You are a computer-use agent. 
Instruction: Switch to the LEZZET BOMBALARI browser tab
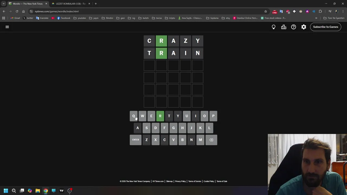click(70, 4)
